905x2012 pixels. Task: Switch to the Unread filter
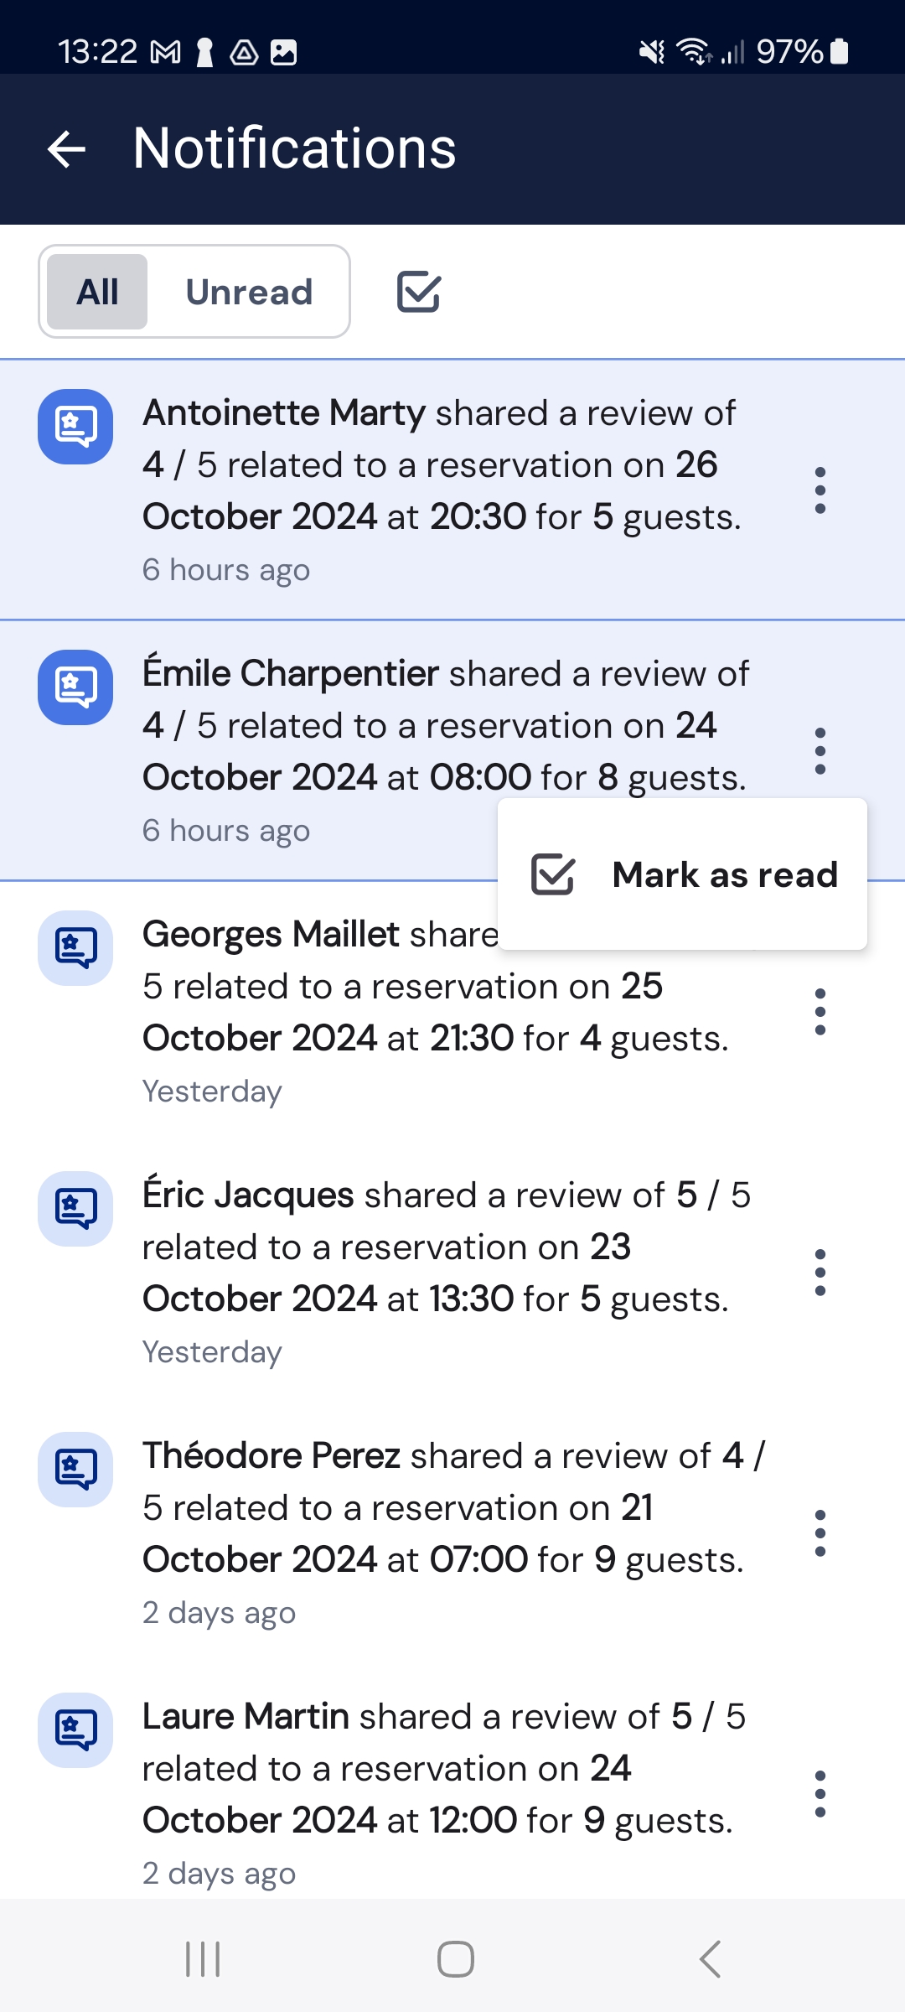[x=249, y=292]
